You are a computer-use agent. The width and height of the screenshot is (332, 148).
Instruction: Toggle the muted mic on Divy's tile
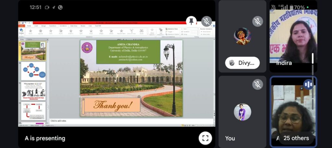click(257, 21)
